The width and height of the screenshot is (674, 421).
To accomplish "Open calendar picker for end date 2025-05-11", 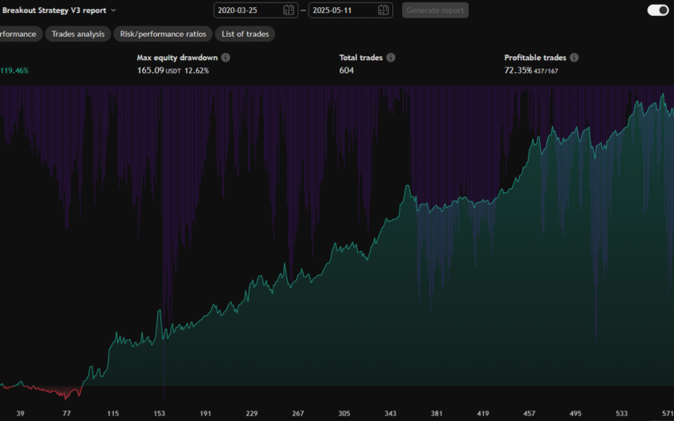I will point(384,10).
